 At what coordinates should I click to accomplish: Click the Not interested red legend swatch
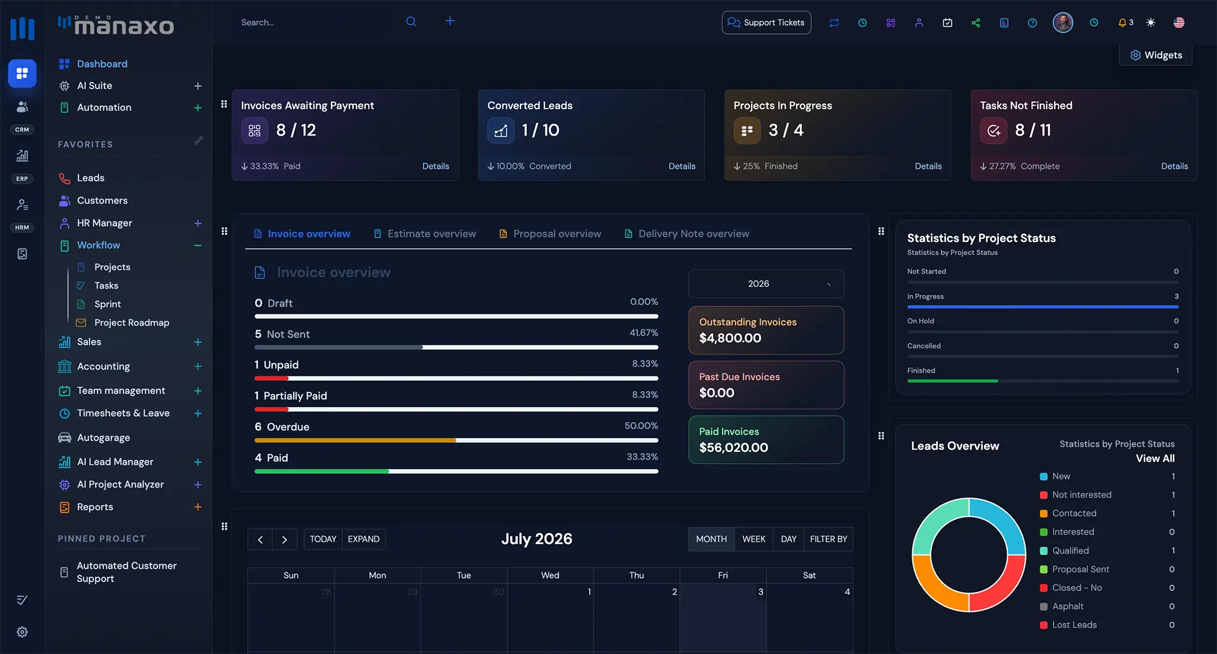point(1043,495)
